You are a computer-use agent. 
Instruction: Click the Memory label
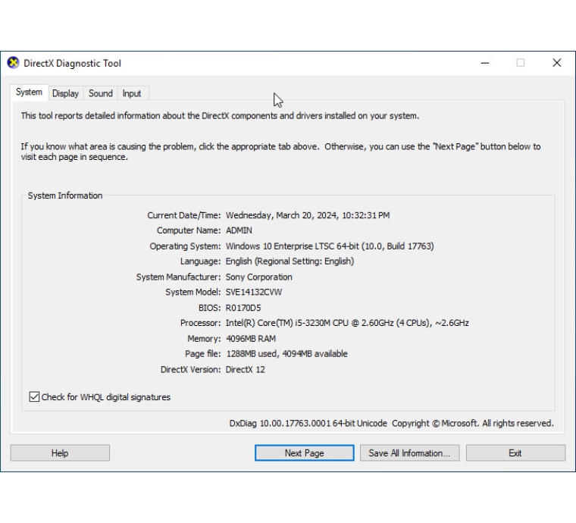click(204, 339)
